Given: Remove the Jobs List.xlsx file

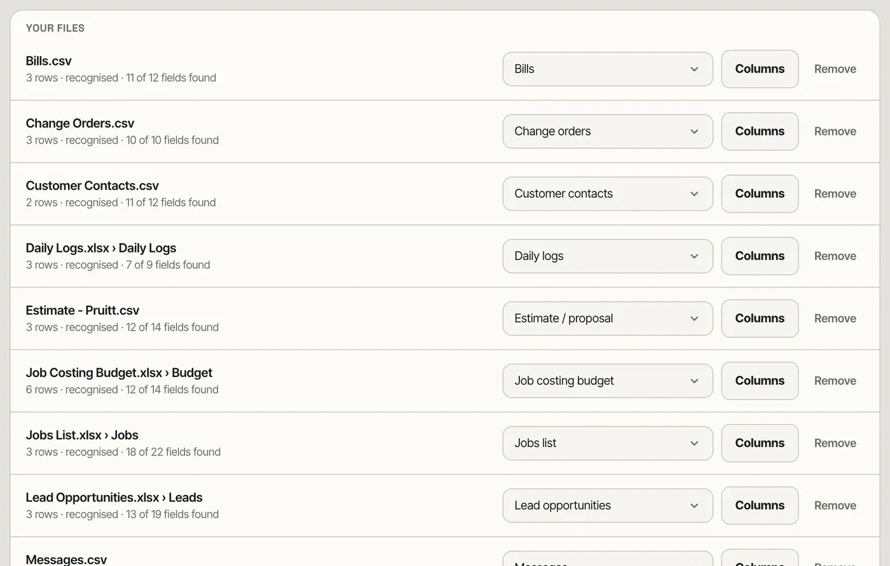Looking at the screenshot, I should pos(835,443).
